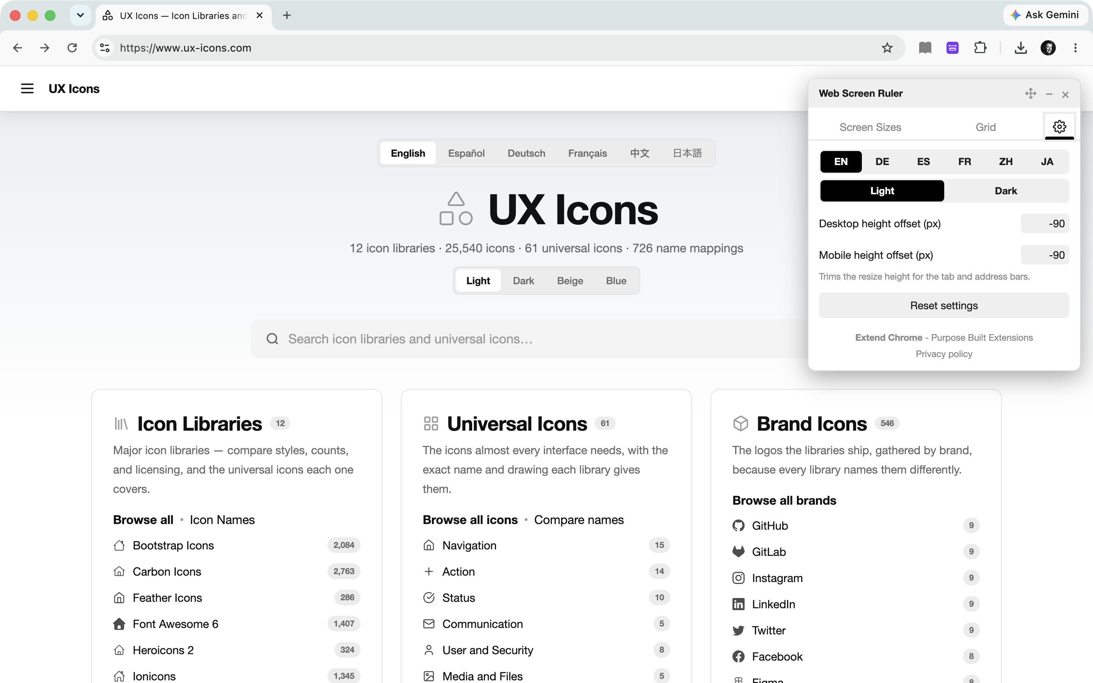Open the GitHub brand icons

[x=855, y=526]
